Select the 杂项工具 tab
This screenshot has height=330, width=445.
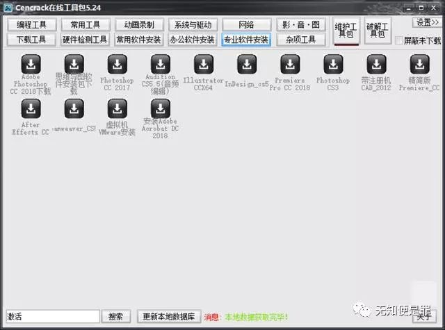click(300, 40)
